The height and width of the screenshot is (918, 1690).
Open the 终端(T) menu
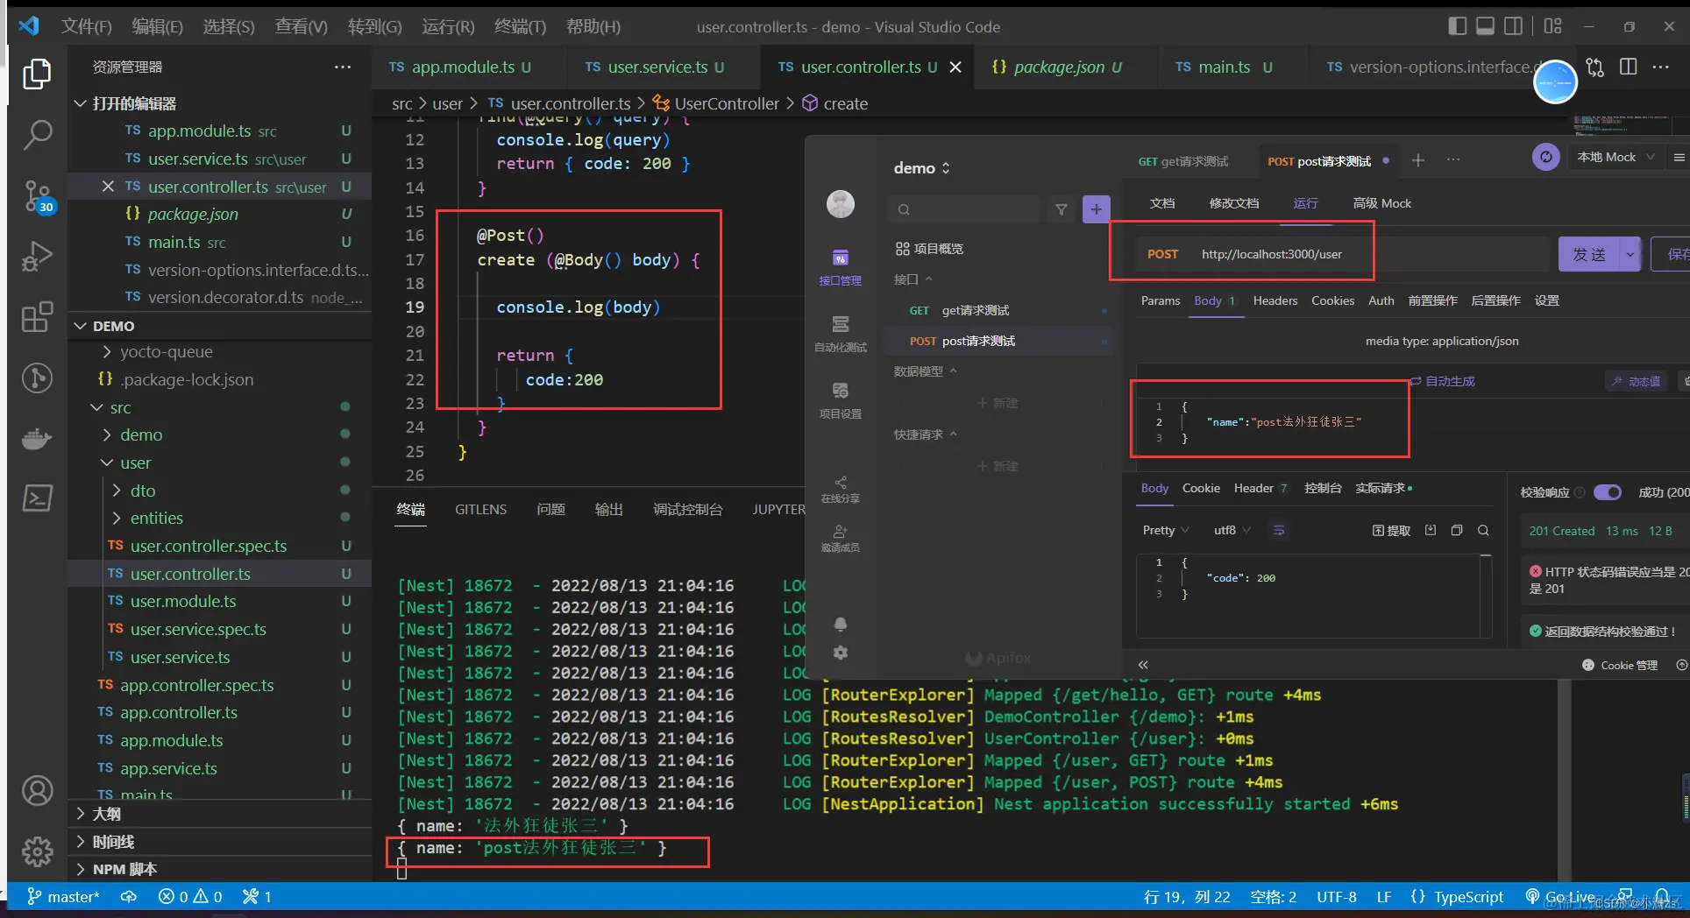[x=520, y=26]
